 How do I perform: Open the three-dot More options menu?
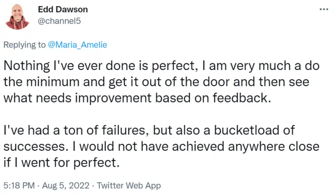coord(324,9)
